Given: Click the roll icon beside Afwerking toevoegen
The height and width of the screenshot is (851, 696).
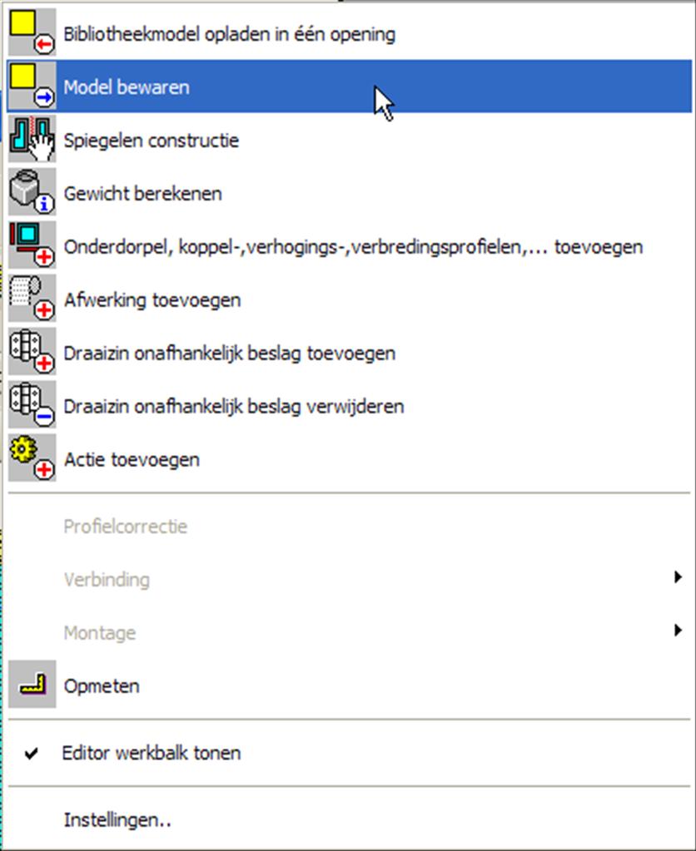Looking at the screenshot, I should (x=32, y=299).
